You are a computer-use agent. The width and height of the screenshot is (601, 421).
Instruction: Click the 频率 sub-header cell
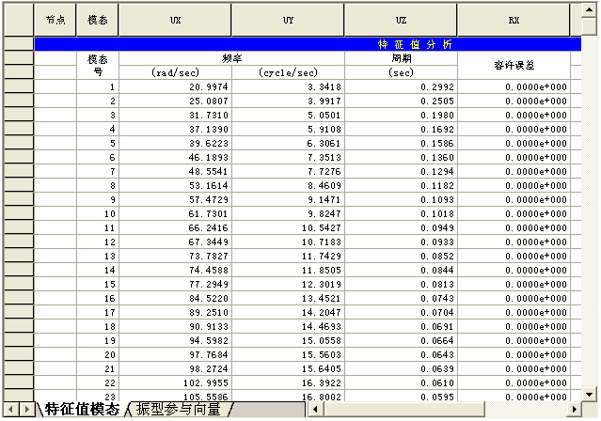tap(232, 58)
